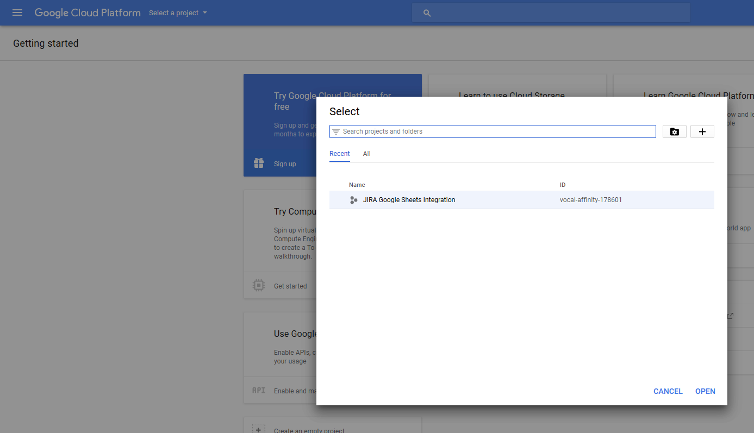Click the project icon beside JIRA Google Sheets
The height and width of the screenshot is (433, 754).
(x=353, y=200)
